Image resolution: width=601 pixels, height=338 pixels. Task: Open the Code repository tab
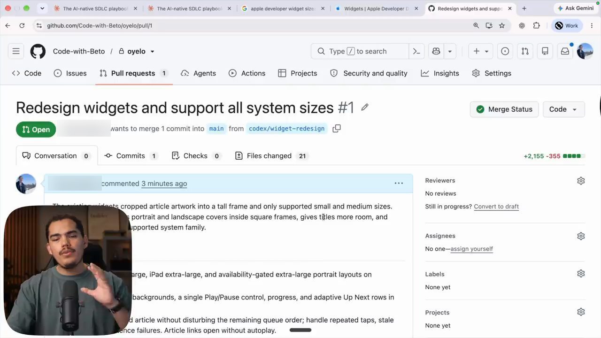(x=27, y=73)
